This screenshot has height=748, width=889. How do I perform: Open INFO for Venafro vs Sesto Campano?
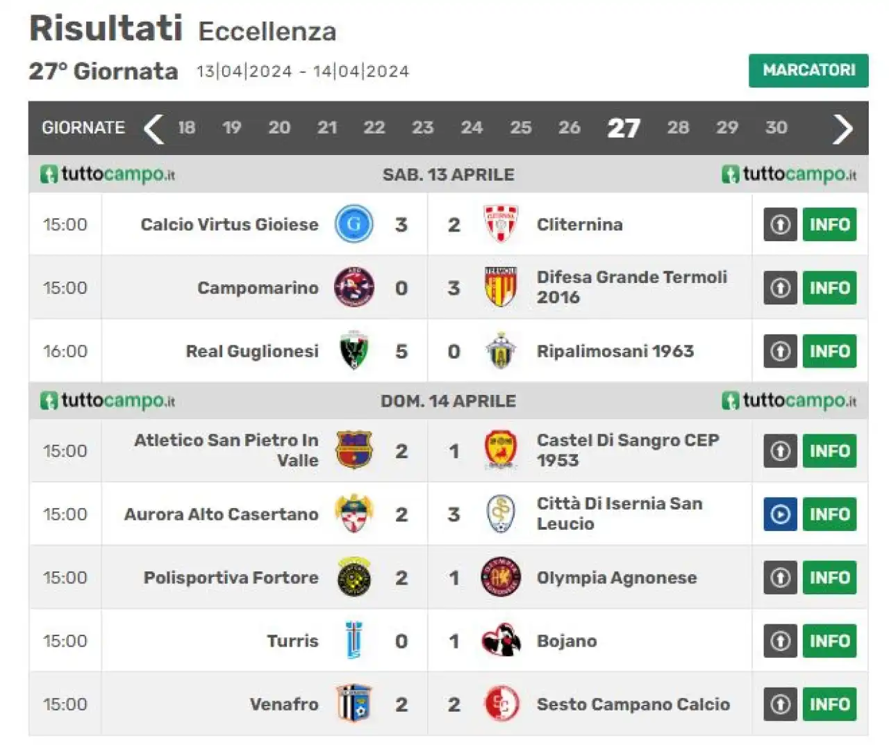tap(829, 704)
